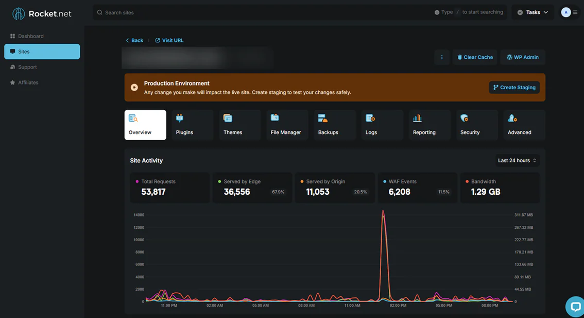Click the Affiliates star icon

pyautogui.click(x=12, y=82)
